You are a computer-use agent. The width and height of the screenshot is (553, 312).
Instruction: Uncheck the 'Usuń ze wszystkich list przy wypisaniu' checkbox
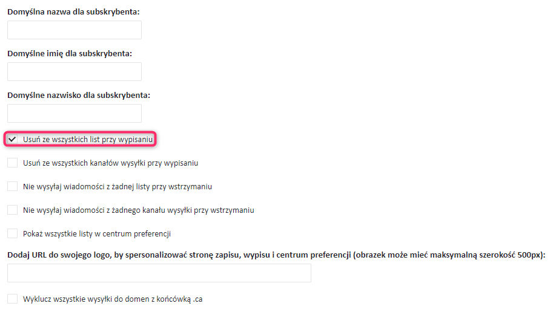click(x=12, y=140)
